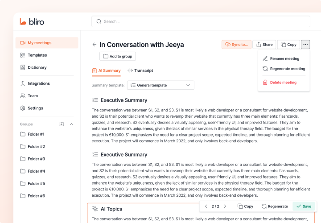Click the Settings gear icon

(23, 108)
